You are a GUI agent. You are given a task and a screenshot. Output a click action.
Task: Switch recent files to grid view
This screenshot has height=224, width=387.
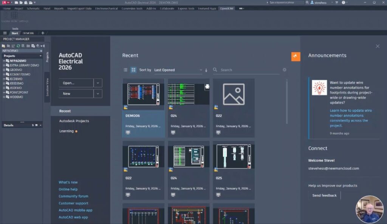133,70
